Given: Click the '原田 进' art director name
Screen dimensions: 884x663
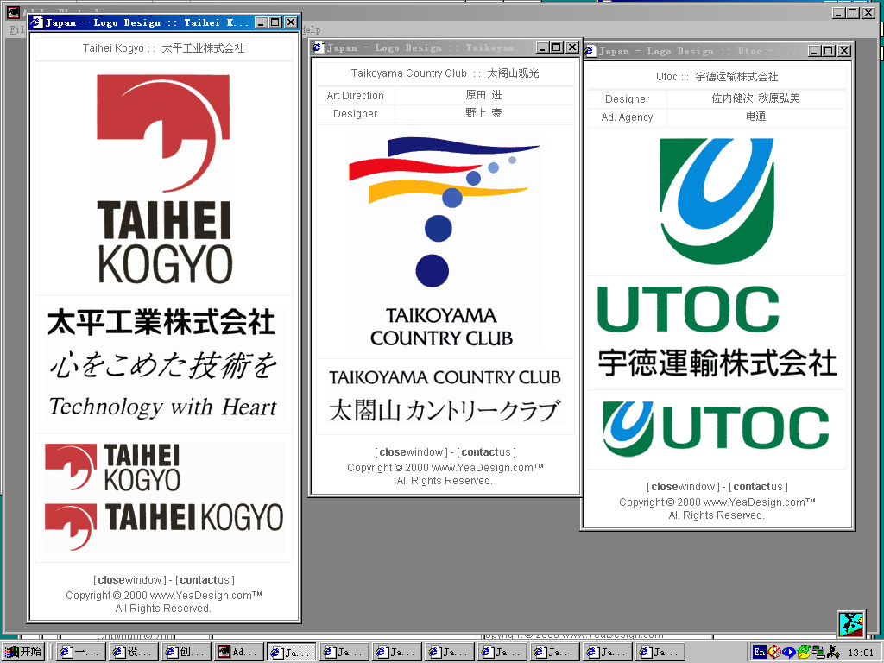Looking at the screenshot, I should 483,95.
